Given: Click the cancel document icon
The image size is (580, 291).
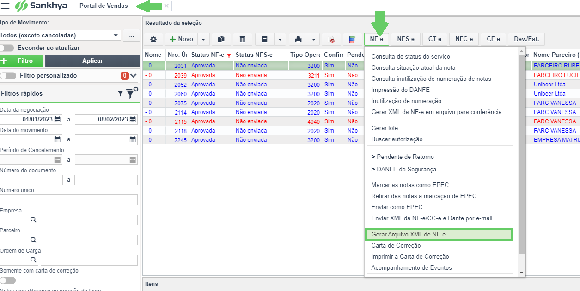Looking at the screenshot, I should click(331, 39).
